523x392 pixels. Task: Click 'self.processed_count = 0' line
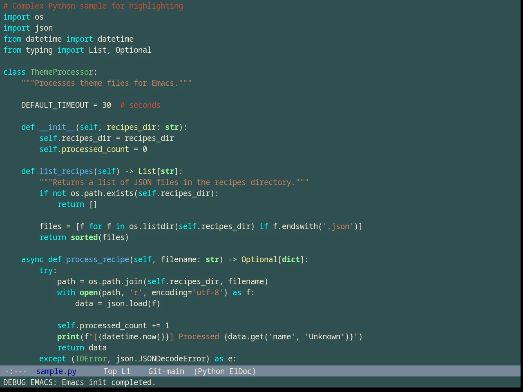click(x=93, y=149)
